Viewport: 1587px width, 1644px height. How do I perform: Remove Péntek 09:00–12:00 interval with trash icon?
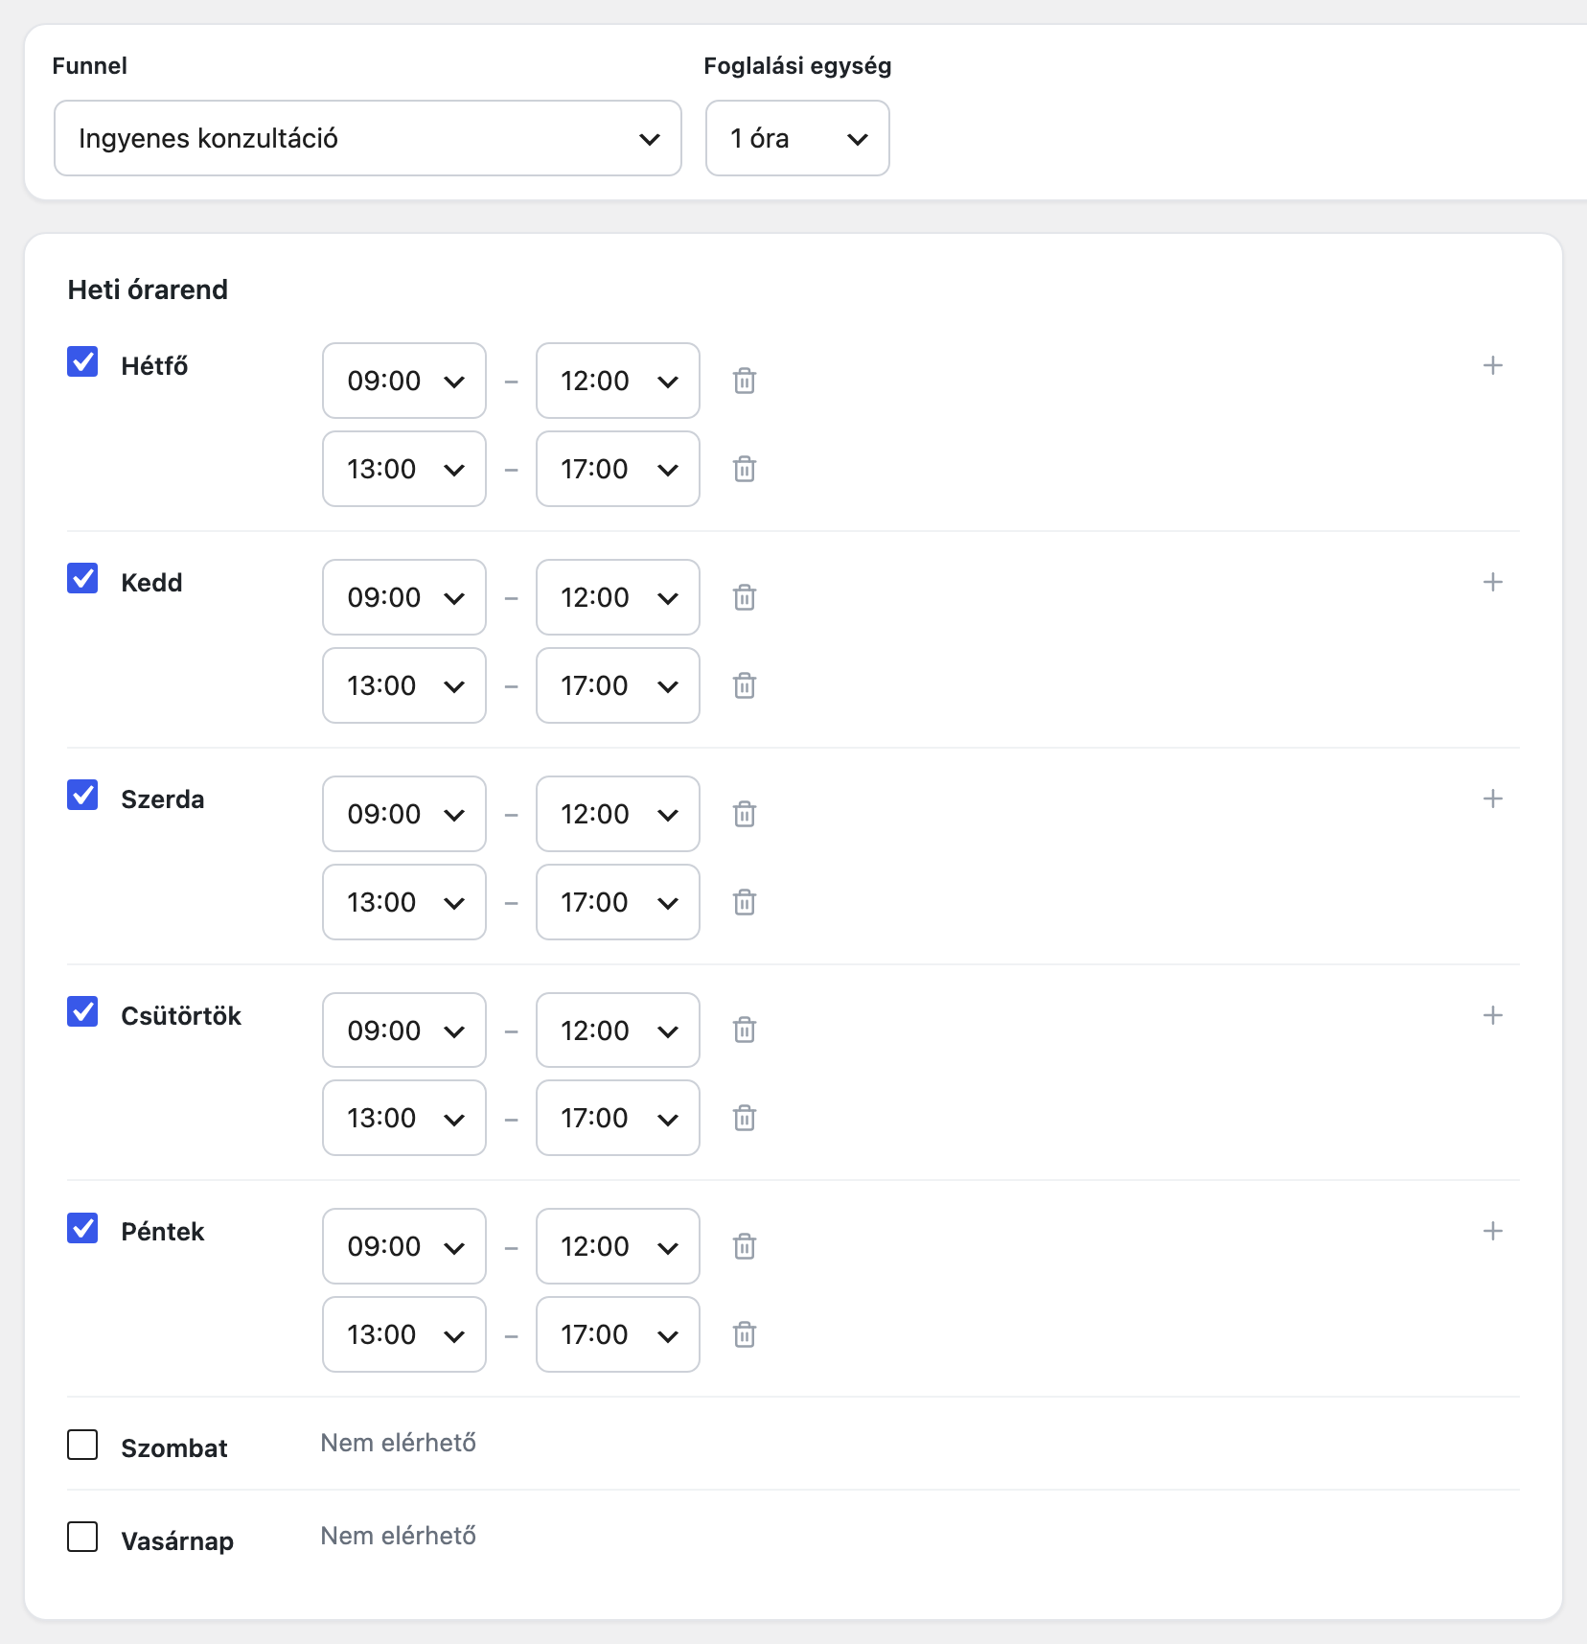(x=745, y=1246)
